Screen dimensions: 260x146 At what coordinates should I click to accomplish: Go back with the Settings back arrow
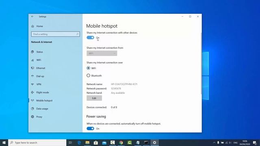click(32, 17)
